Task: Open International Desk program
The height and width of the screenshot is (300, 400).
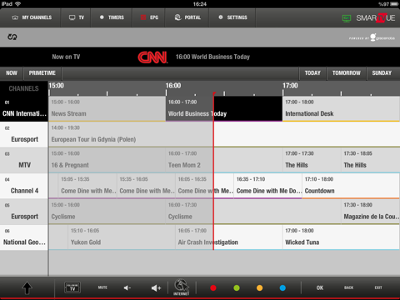Action: pyautogui.click(x=342, y=109)
